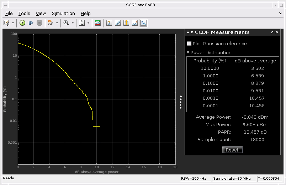
Task: Toggle the ruler measurement toolbar icon
Action: (118, 23)
